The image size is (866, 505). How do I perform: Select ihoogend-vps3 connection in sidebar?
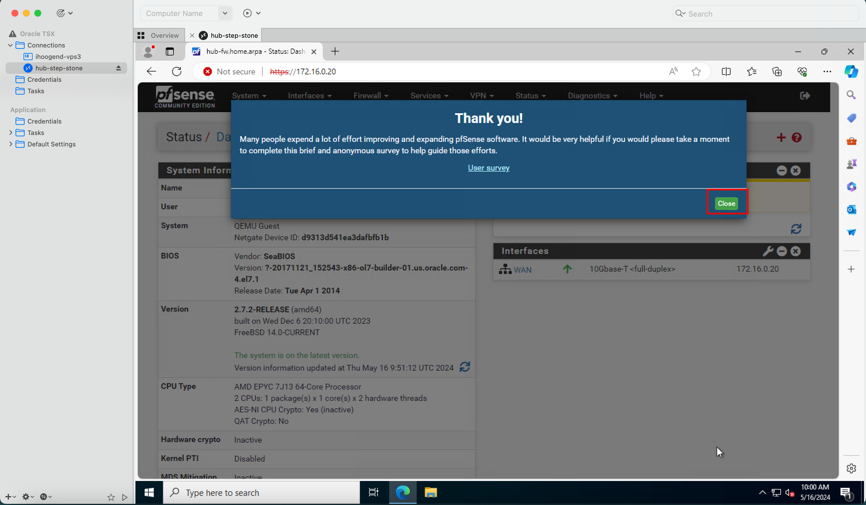pos(58,57)
